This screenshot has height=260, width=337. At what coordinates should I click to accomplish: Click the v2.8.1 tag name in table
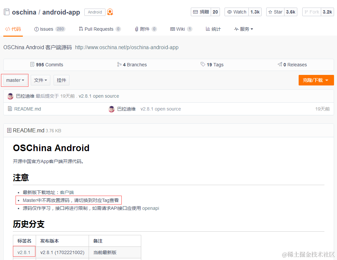click(24, 252)
